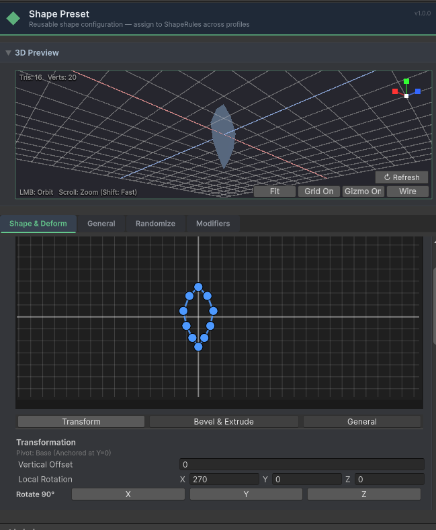Click the Vertical Offset input field
Screen dimensions: 436x530
pyautogui.click(x=302, y=465)
